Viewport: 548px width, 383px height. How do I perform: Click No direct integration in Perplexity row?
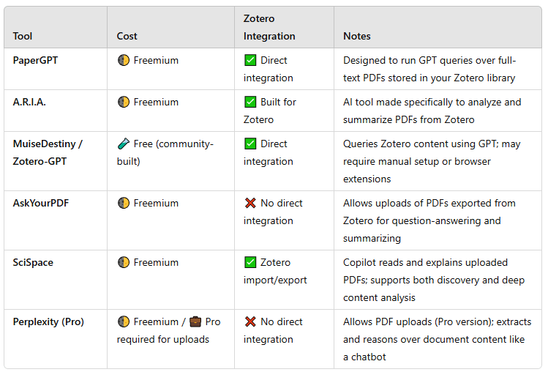tap(273, 330)
